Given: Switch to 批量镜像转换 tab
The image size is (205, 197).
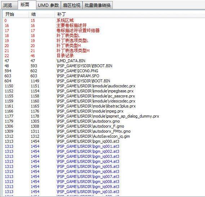Looking at the screenshot, I should [x=98, y=5].
